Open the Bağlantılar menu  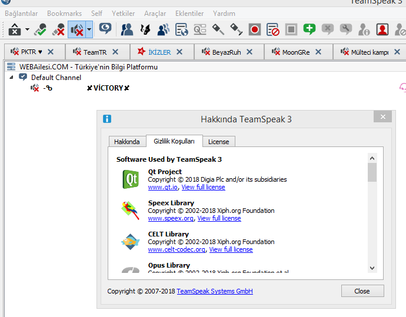tap(21, 14)
